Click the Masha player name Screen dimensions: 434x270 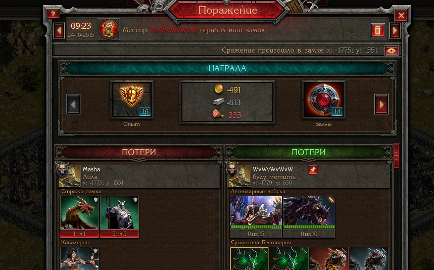pyautogui.click(x=91, y=169)
